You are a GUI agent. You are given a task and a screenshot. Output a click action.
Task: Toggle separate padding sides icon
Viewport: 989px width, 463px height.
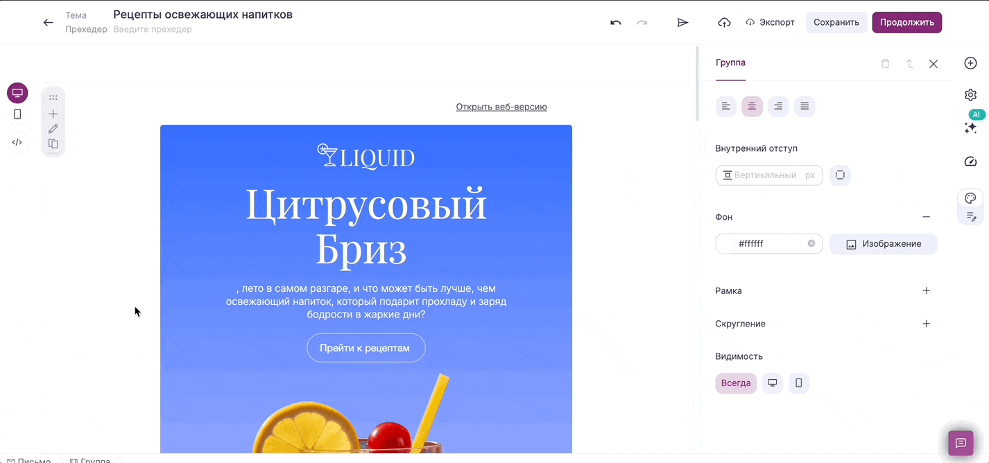pyautogui.click(x=840, y=175)
